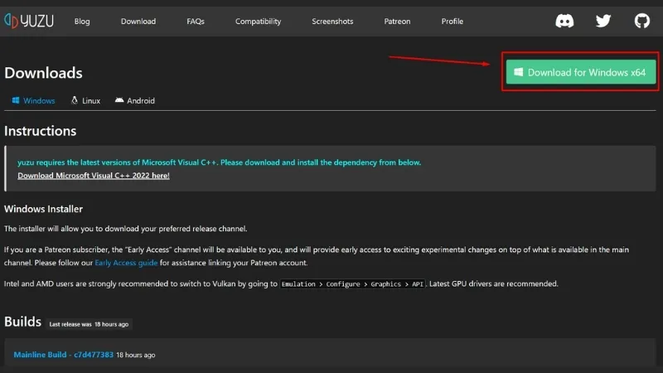Open the Twitter bird icon link
Viewport: 663px width, 373px height.
click(603, 21)
